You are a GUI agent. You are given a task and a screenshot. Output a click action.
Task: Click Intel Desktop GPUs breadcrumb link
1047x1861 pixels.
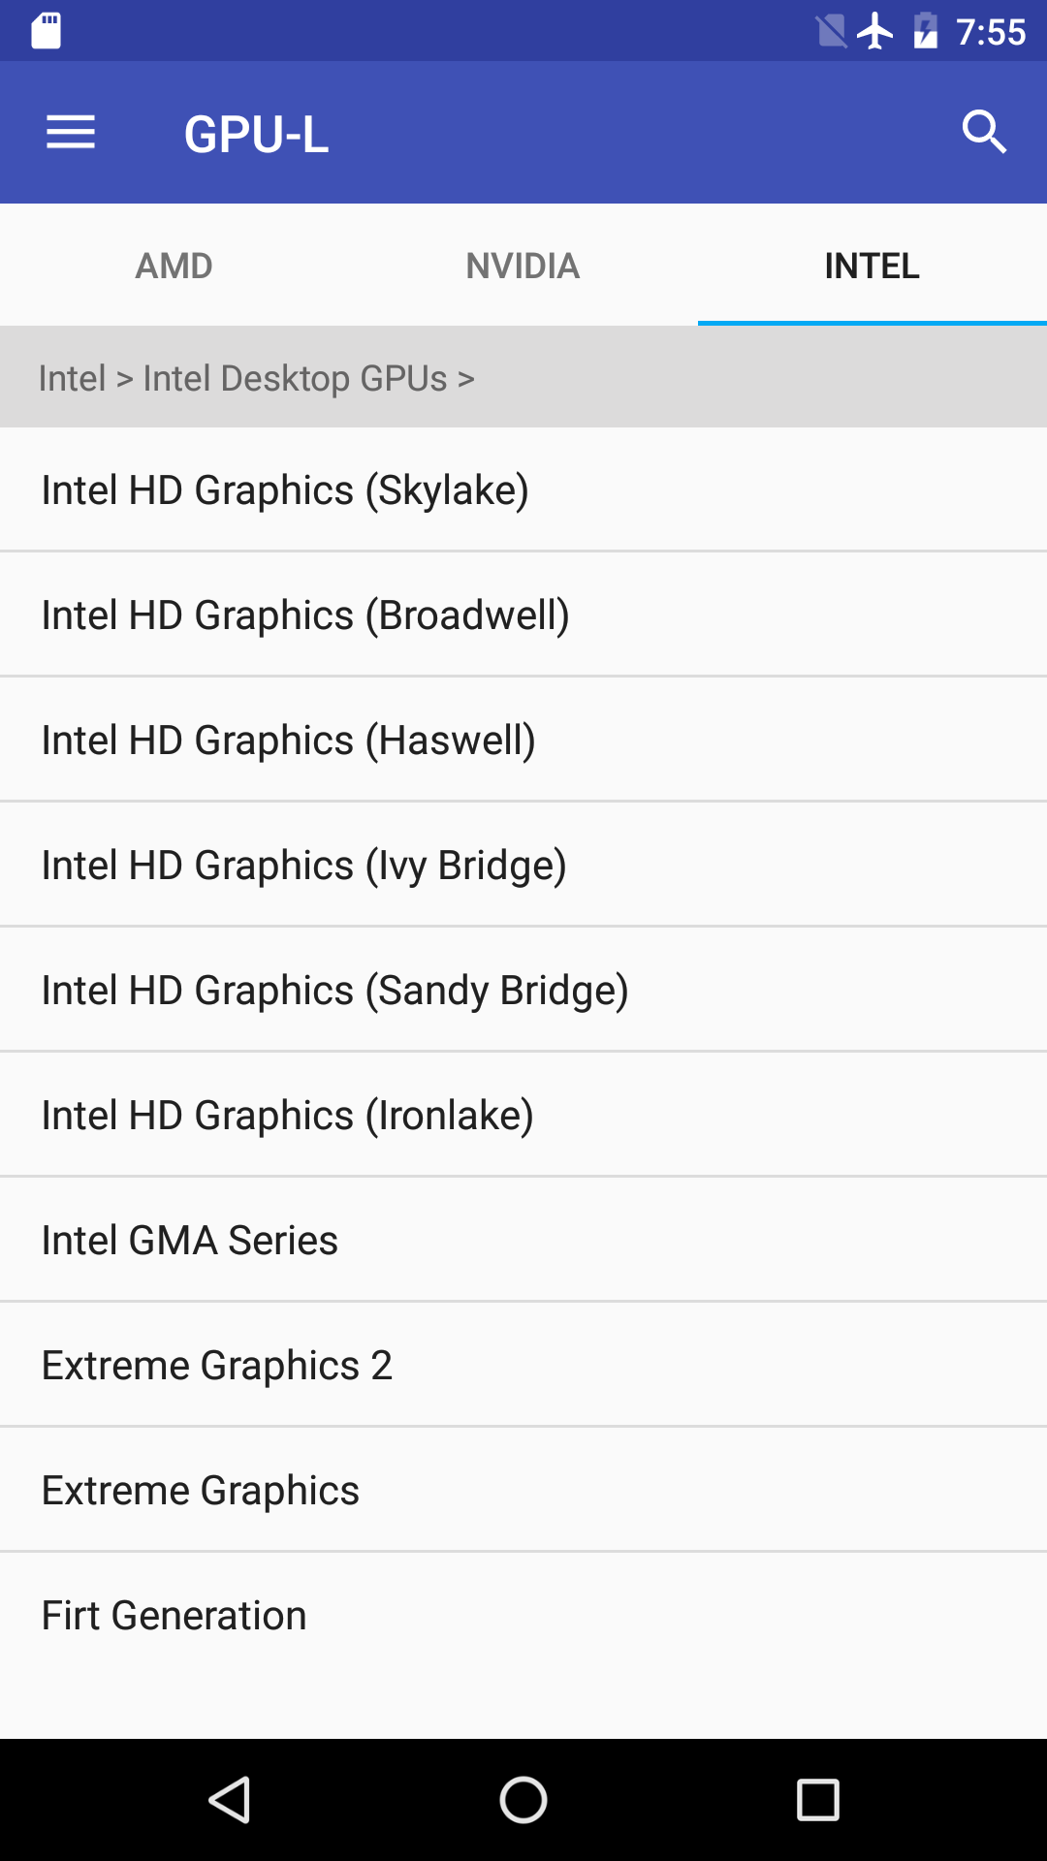296,377
